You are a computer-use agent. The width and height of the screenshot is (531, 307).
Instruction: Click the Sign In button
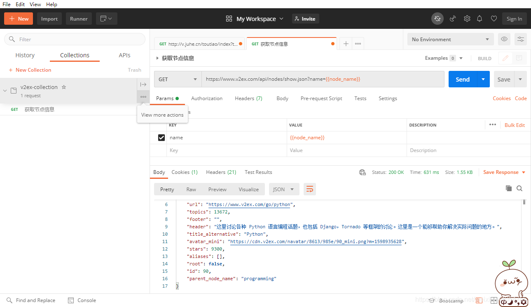(514, 19)
